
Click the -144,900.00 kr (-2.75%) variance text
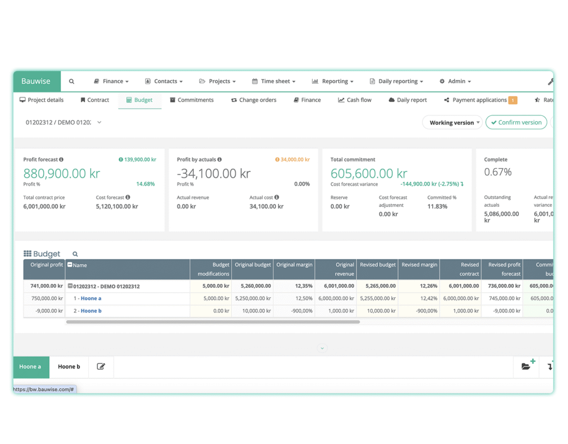click(x=430, y=184)
